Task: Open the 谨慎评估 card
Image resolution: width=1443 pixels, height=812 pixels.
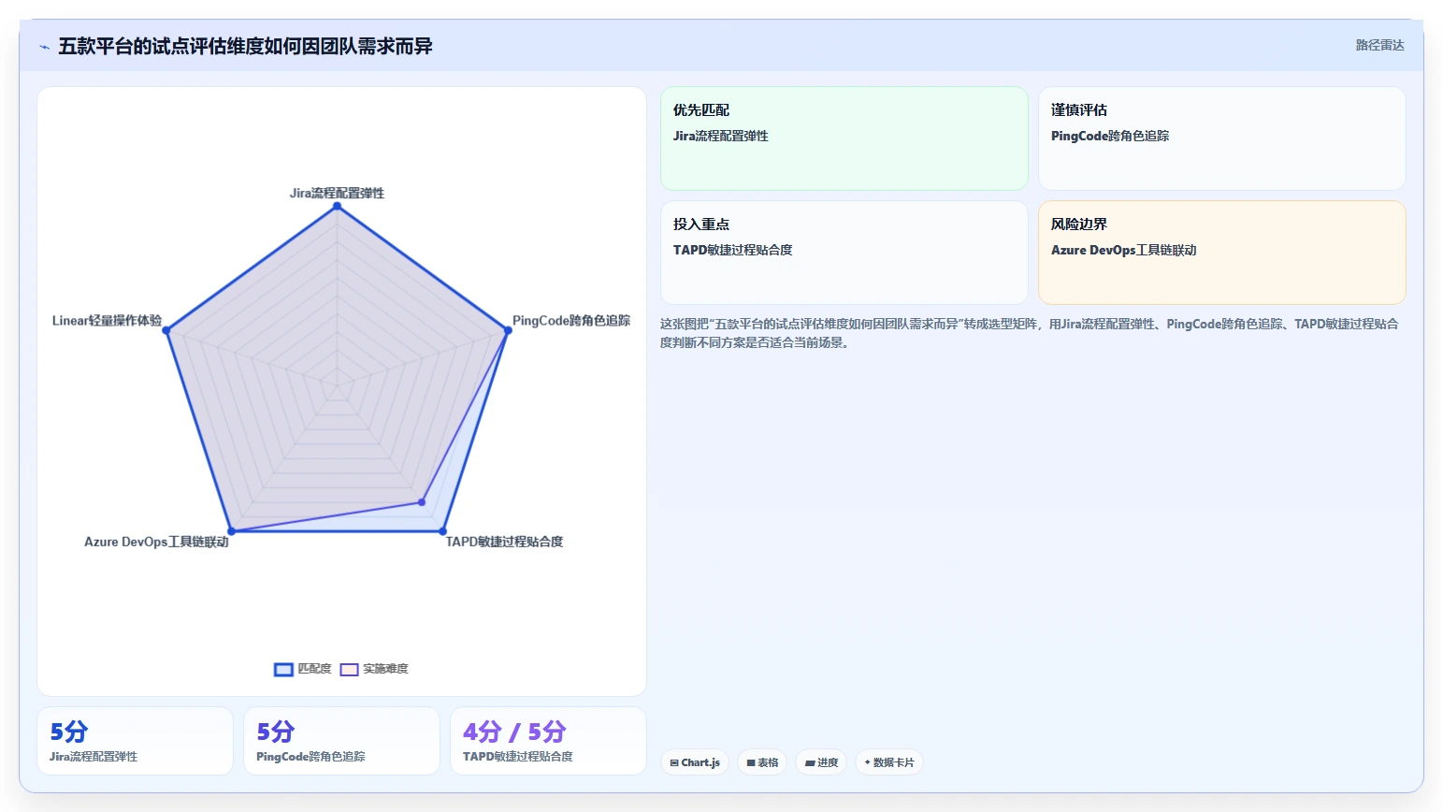Action: tap(1222, 138)
